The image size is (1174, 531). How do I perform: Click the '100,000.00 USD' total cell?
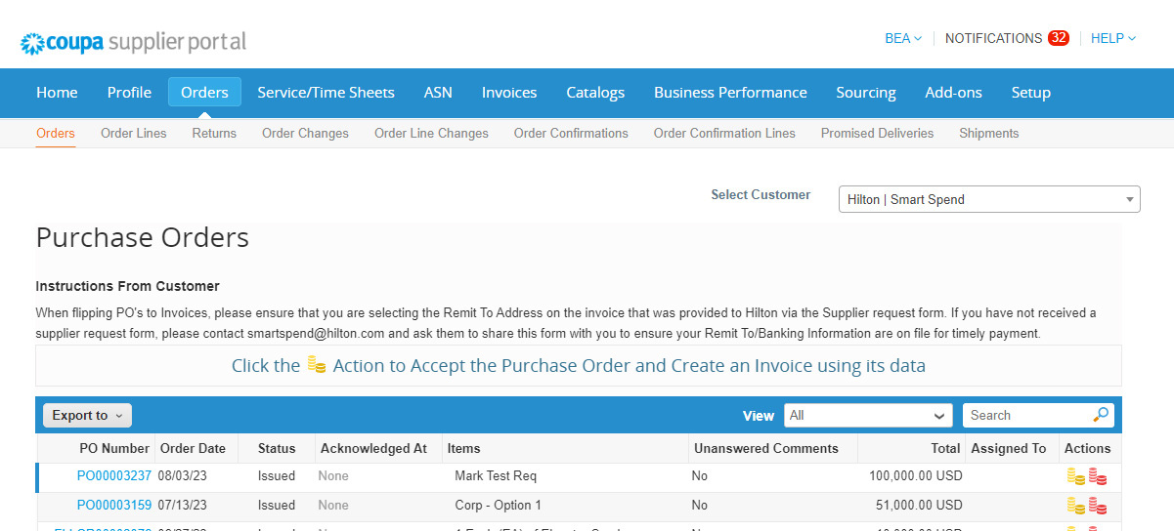click(x=916, y=476)
